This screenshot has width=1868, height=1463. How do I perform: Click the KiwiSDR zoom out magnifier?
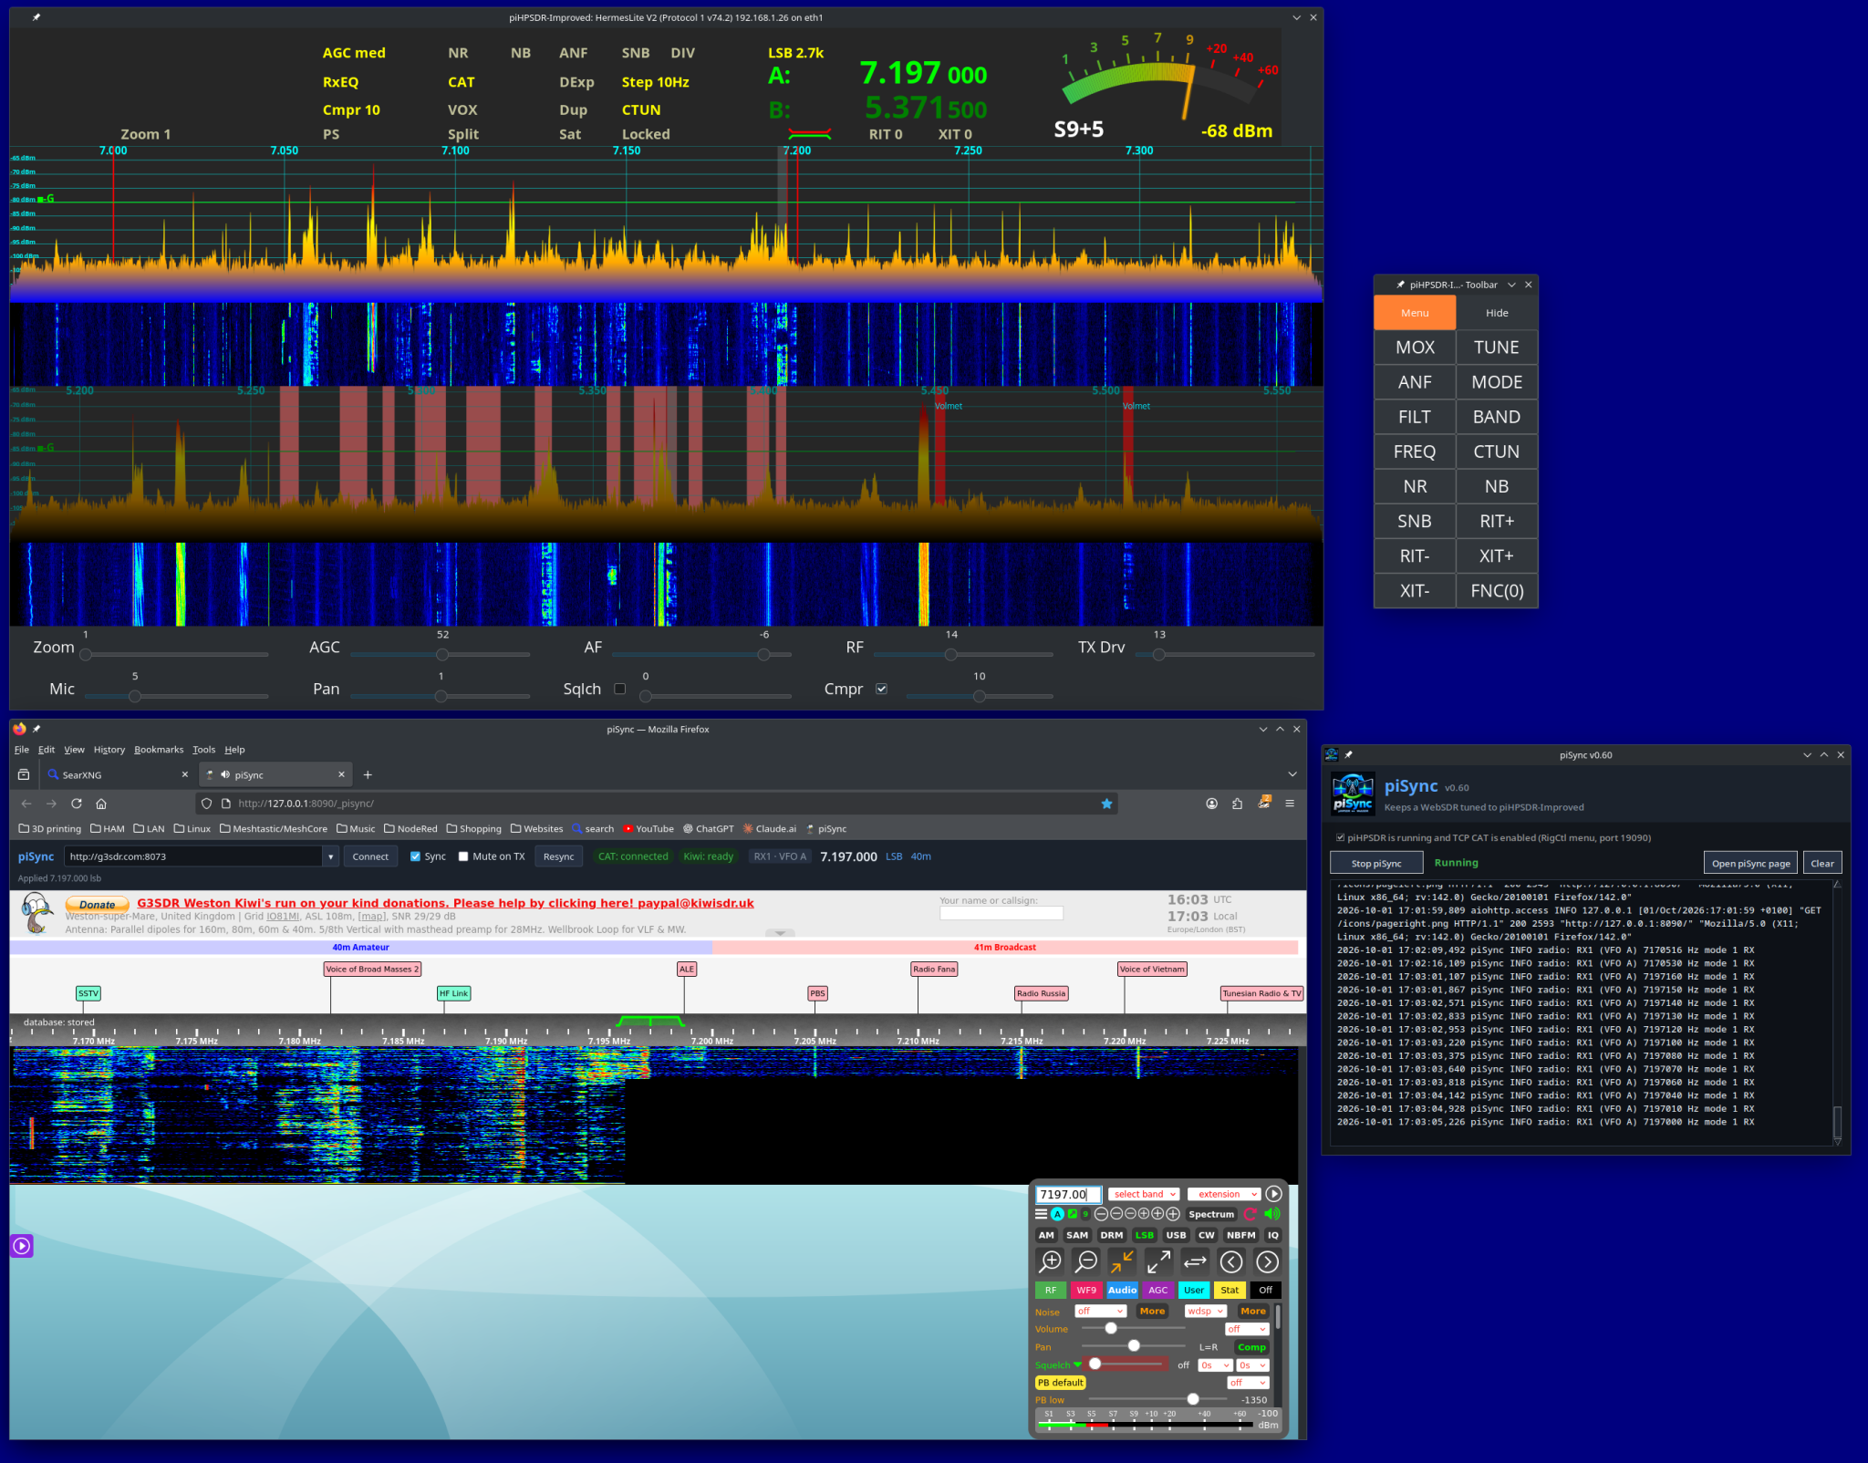(x=1085, y=1261)
